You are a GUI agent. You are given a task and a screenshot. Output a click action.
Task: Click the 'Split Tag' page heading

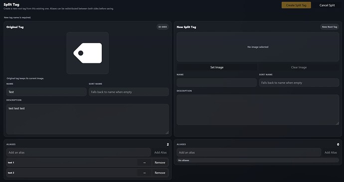[11, 4]
